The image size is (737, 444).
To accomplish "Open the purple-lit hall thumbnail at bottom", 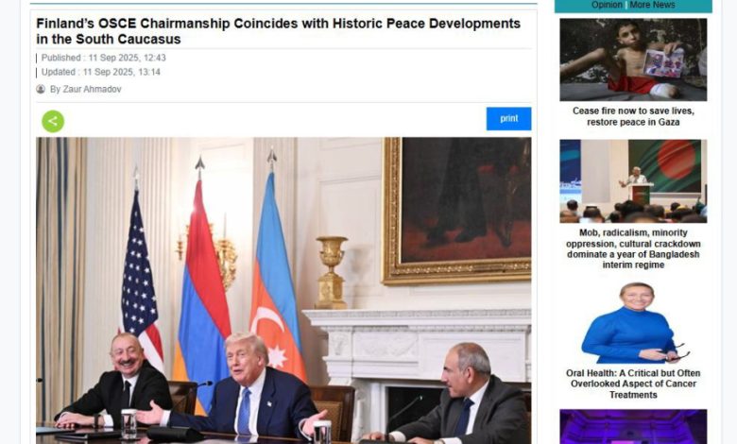I will tap(633, 427).
